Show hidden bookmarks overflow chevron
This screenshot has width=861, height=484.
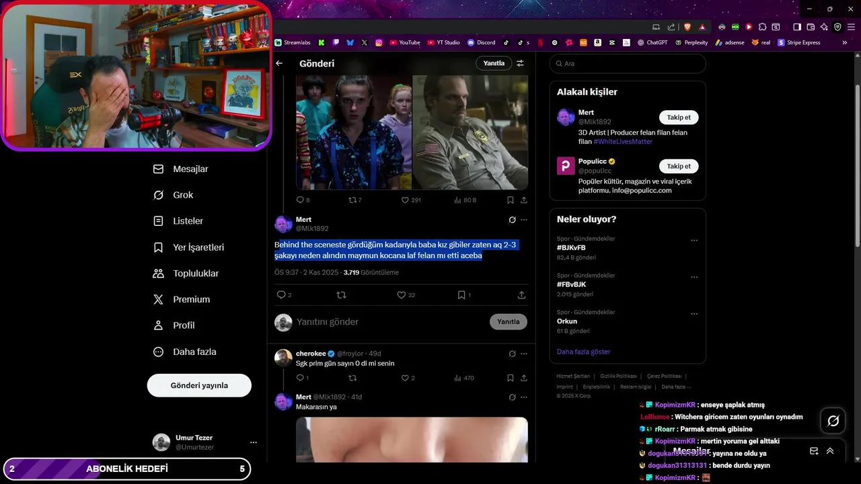pos(846,42)
